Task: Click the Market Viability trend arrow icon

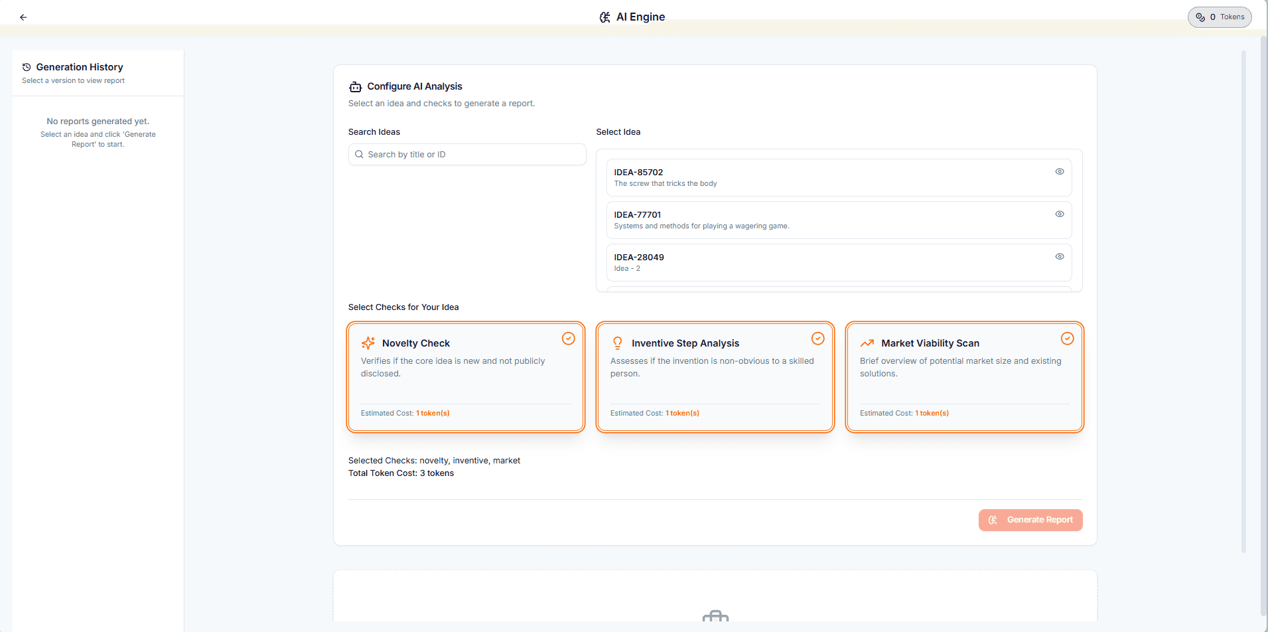Action: [x=867, y=343]
